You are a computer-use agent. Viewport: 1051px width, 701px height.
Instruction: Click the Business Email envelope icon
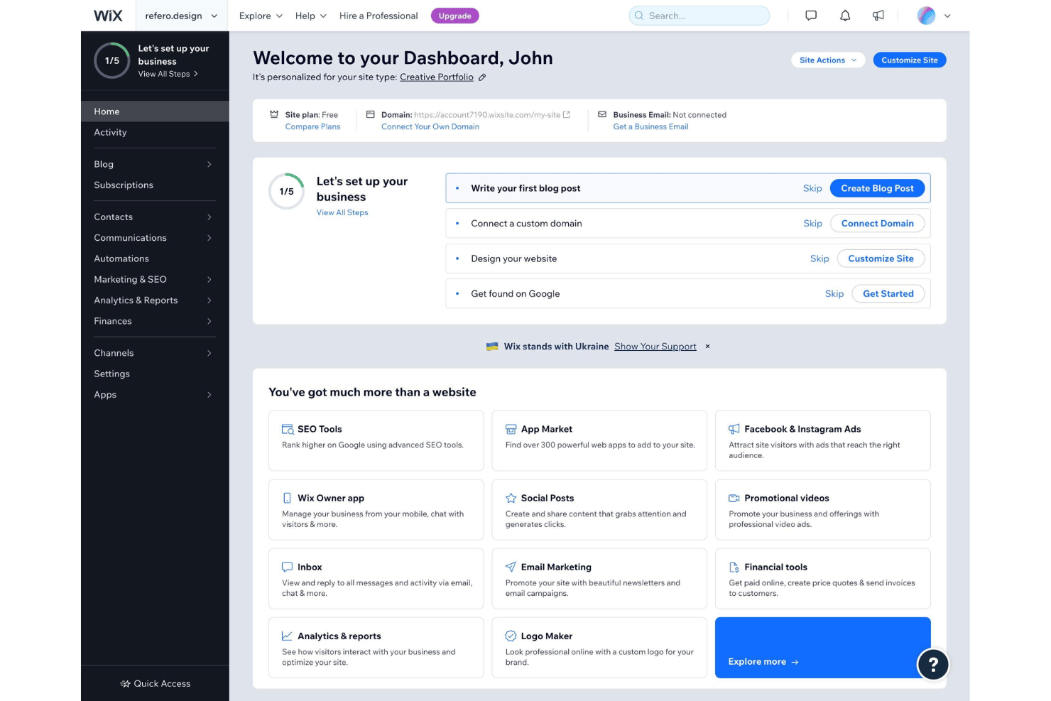point(602,114)
